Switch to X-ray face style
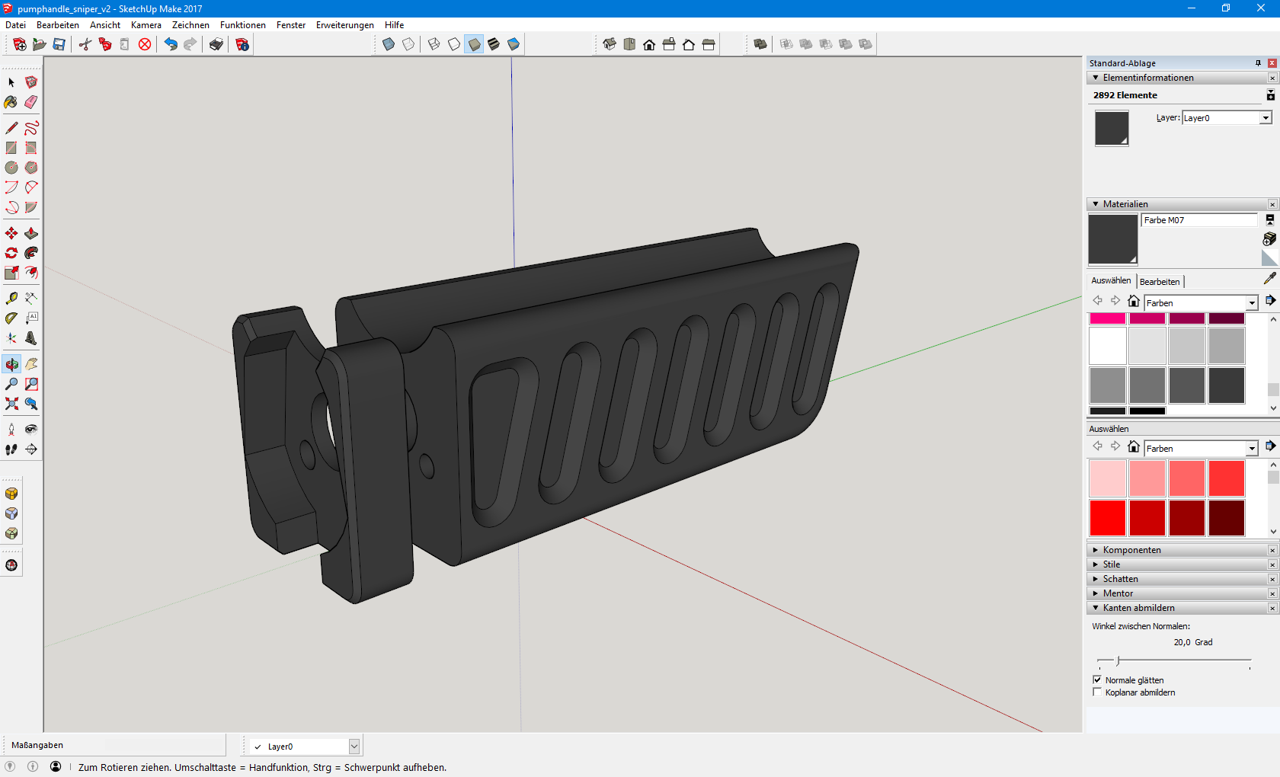 point(389,44)
